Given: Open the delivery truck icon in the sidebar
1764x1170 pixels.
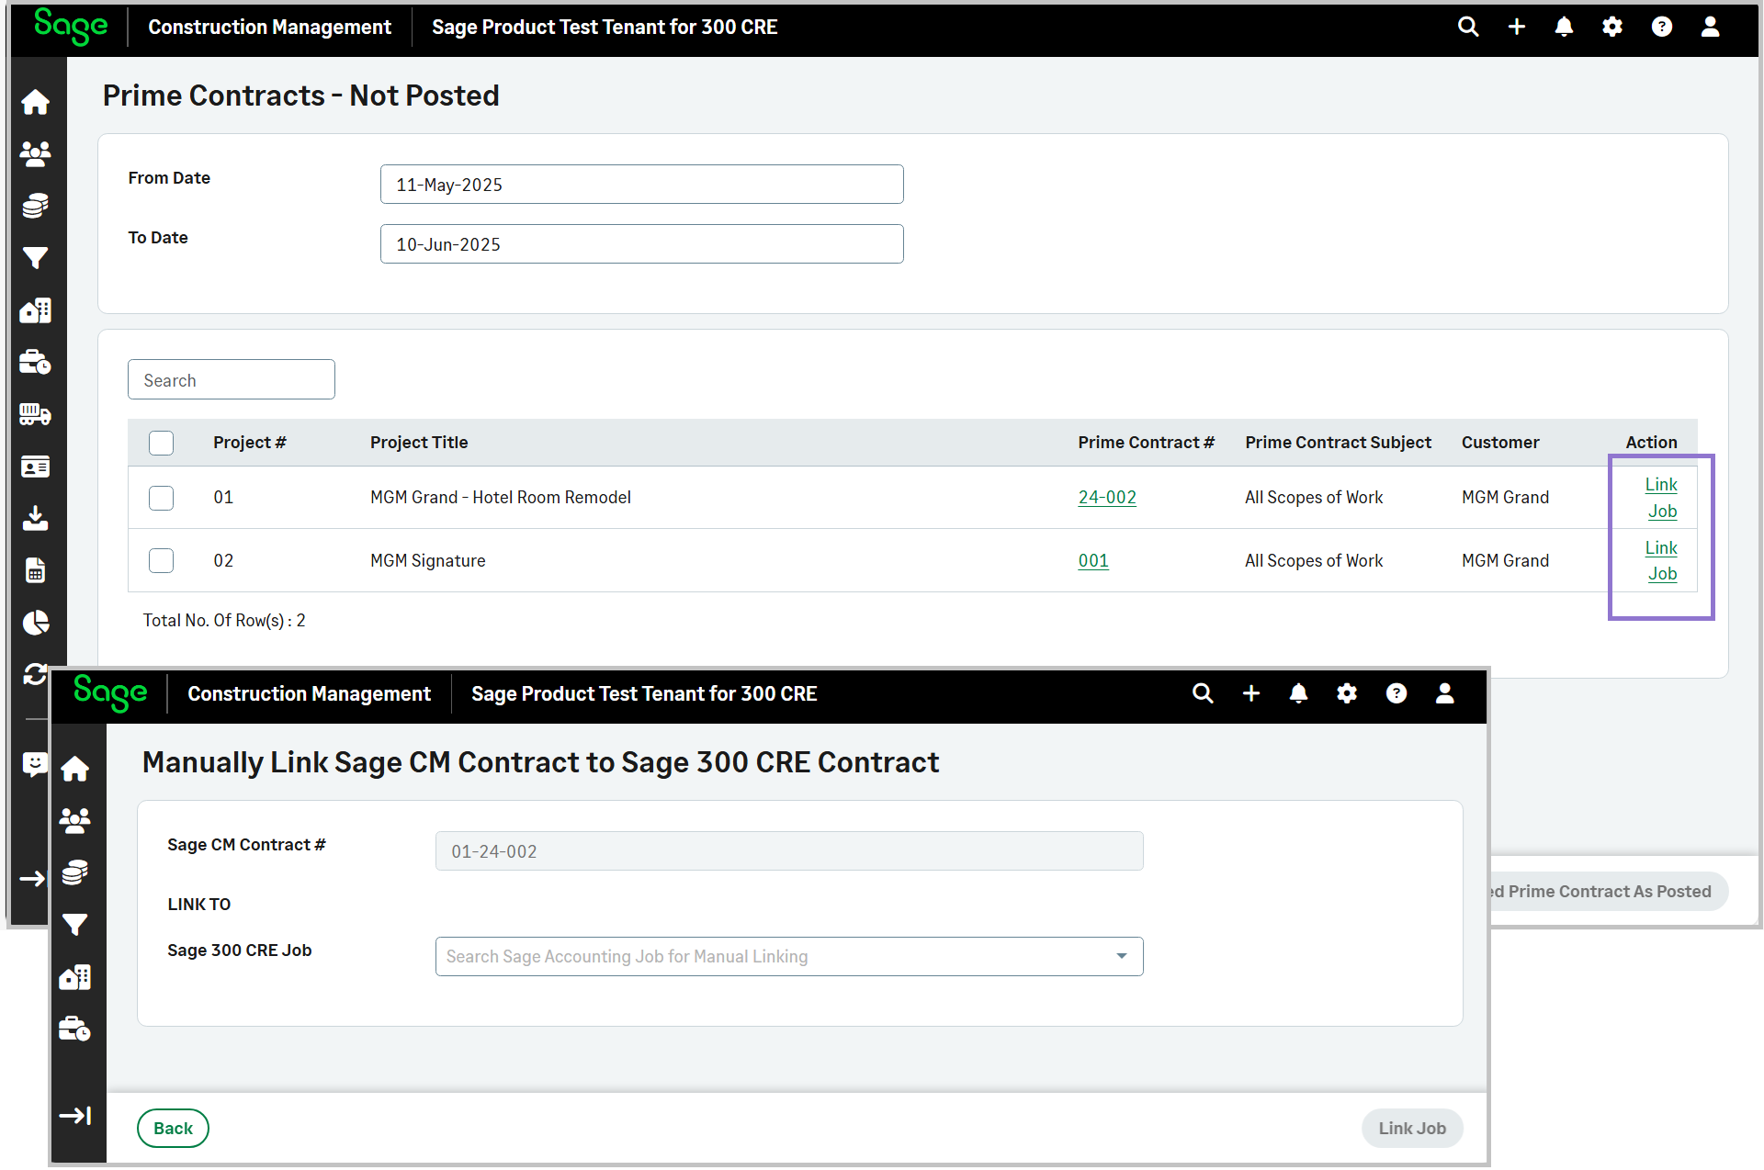Looking at the screenshot, I should pyautogui.click(x=35, y=414).
